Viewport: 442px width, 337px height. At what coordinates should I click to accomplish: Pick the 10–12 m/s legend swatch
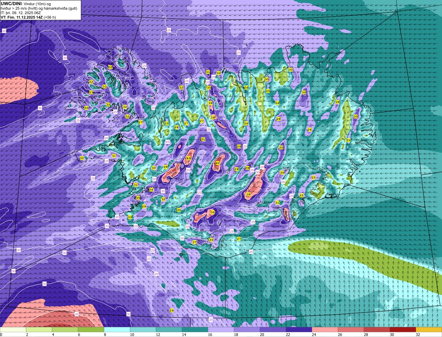pos(143,329)
